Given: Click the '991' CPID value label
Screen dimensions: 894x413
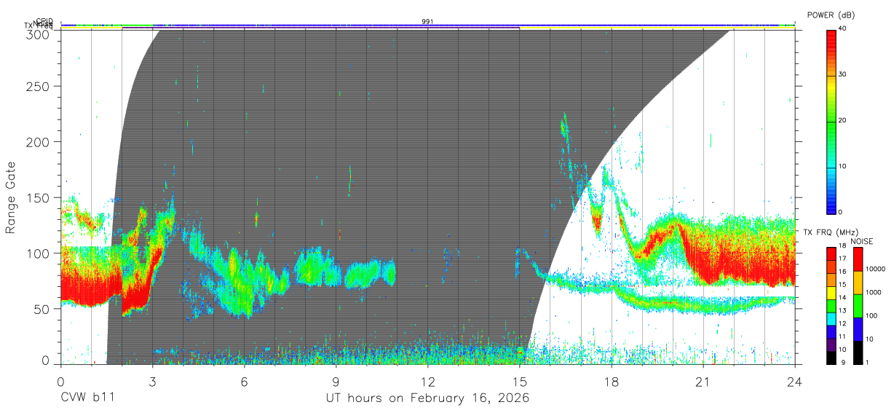Looking at the screenshot, I should (427, 22).
